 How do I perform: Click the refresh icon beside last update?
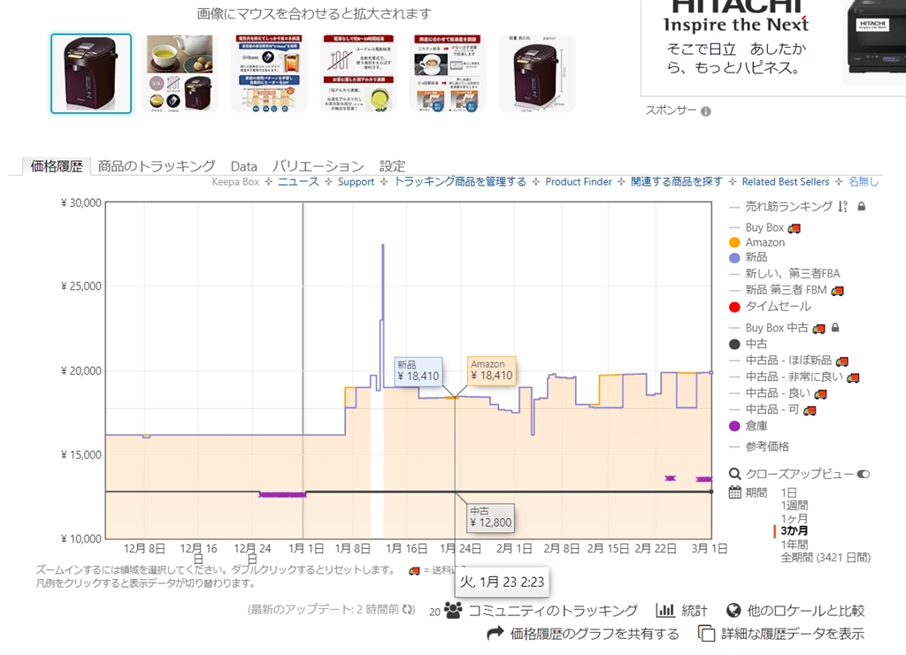tap(409, 609)
